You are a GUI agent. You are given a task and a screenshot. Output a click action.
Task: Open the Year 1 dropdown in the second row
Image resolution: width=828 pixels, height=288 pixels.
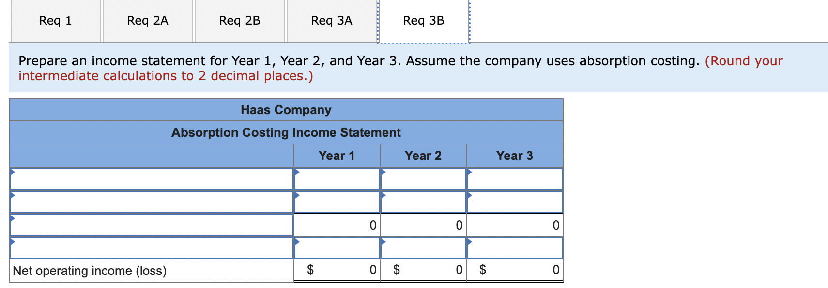(337, 202)
